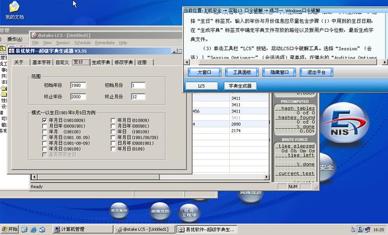
Task: Open the 我的文档 desktop folder icon
Action: 14,10
